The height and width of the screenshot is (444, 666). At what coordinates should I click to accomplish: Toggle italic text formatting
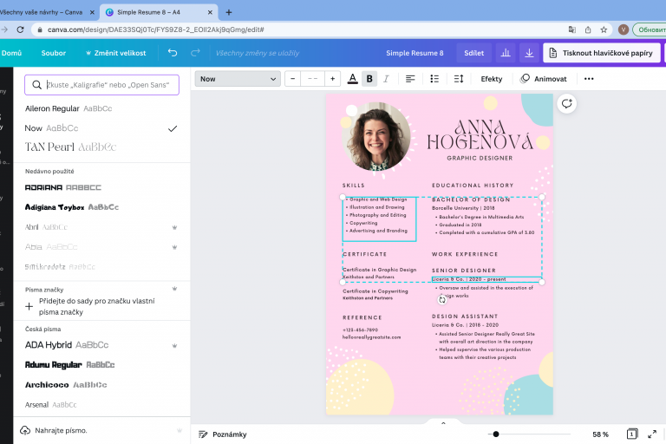point(387,79)
